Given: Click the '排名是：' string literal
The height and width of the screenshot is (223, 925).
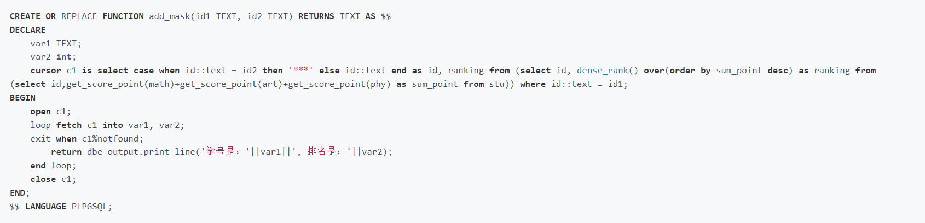Looking at the screenshot, I should pos(324,152).
